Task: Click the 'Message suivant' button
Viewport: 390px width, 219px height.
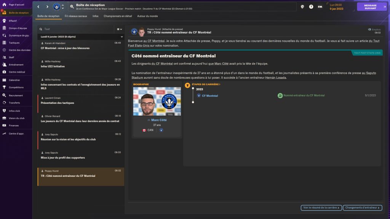Action: point(367,6)
